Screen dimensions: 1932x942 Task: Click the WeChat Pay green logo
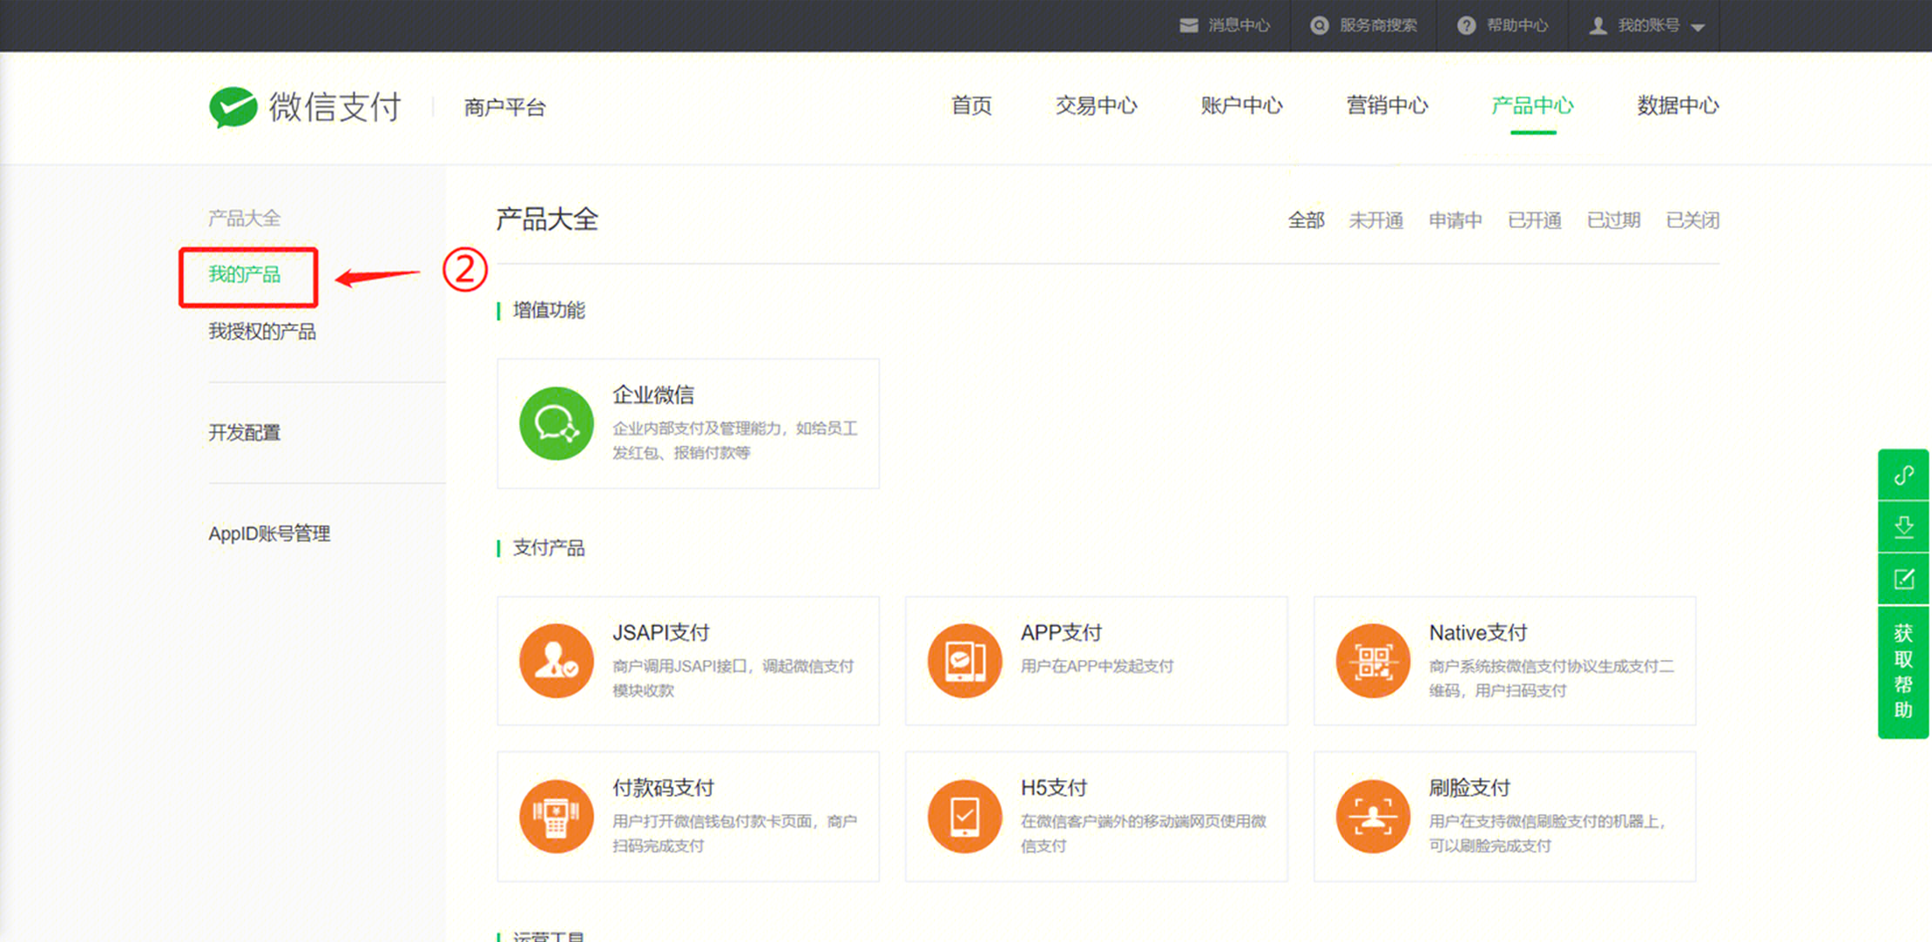(233, 107)
